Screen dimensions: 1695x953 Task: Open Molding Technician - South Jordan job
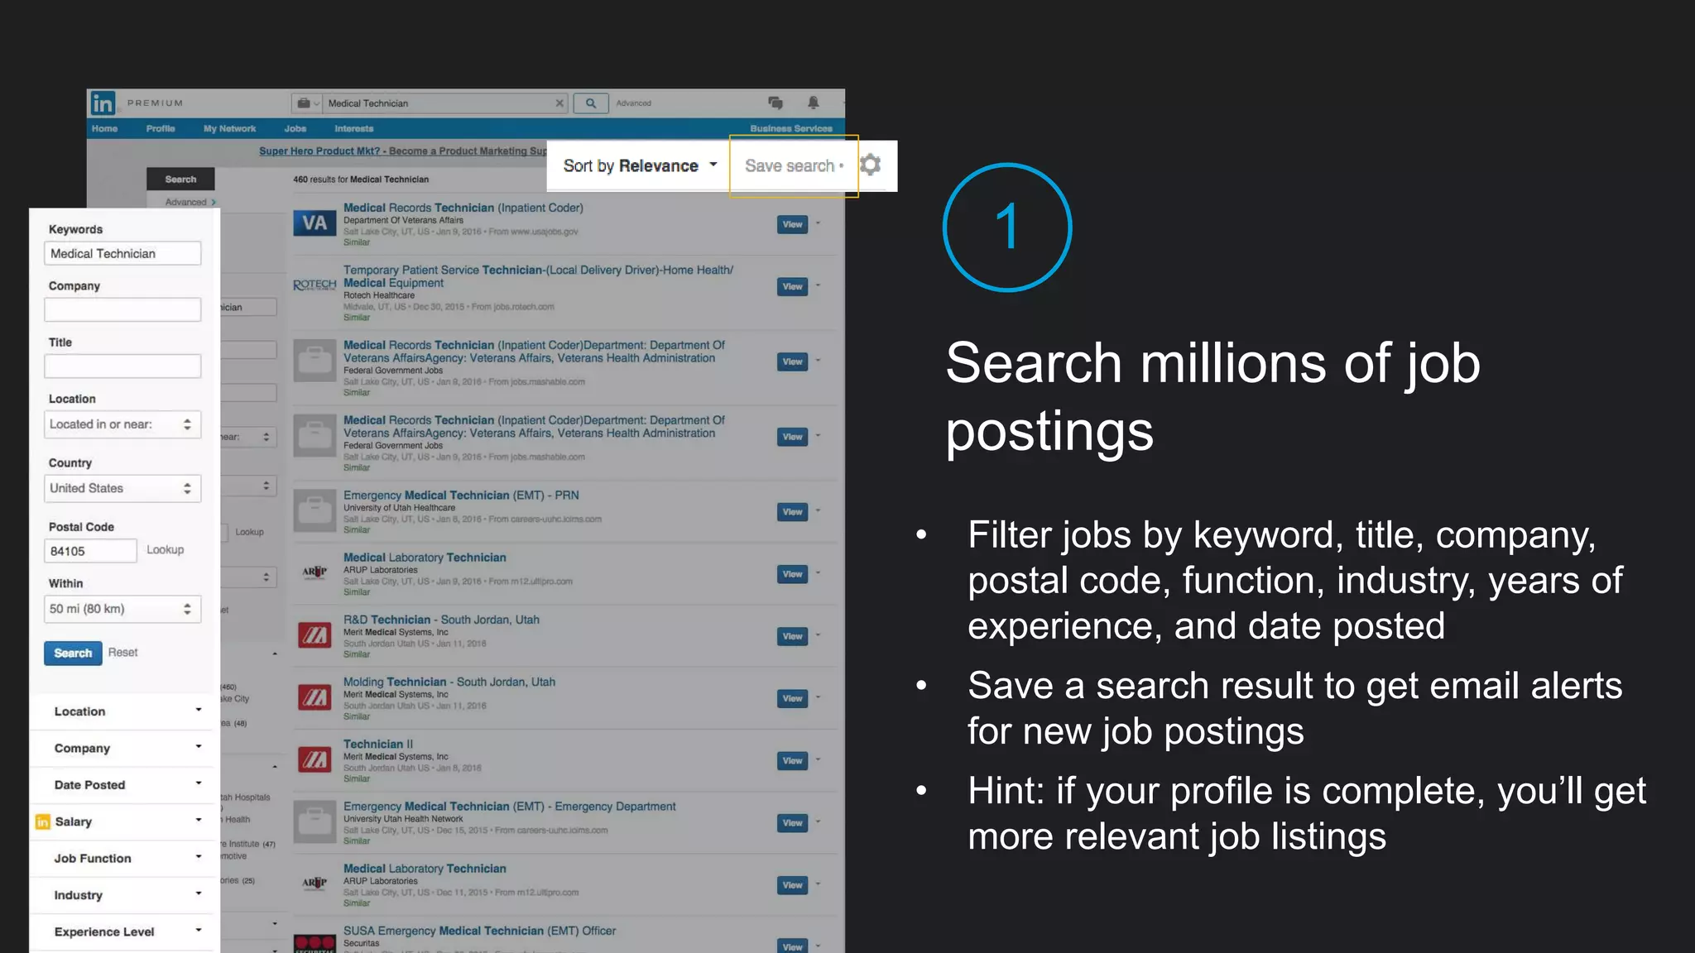(449, 682)
